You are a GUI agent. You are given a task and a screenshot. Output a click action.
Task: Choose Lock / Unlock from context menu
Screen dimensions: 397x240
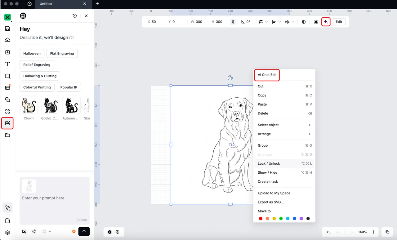click(284, 163)
